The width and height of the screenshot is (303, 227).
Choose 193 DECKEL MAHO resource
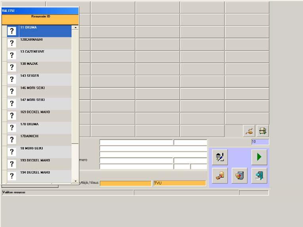coord(40,164)
